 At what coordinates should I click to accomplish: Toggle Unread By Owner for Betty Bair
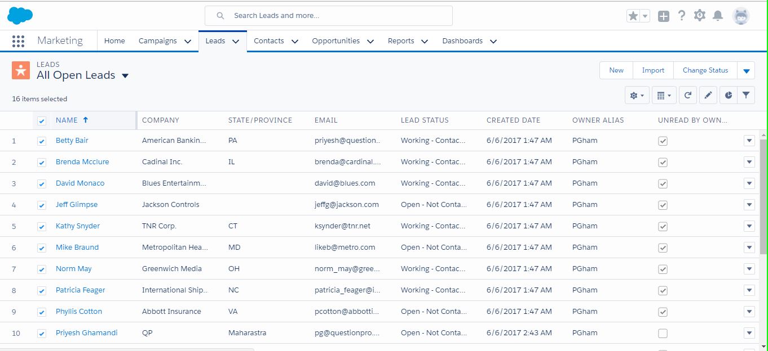[x=663, y=141]
